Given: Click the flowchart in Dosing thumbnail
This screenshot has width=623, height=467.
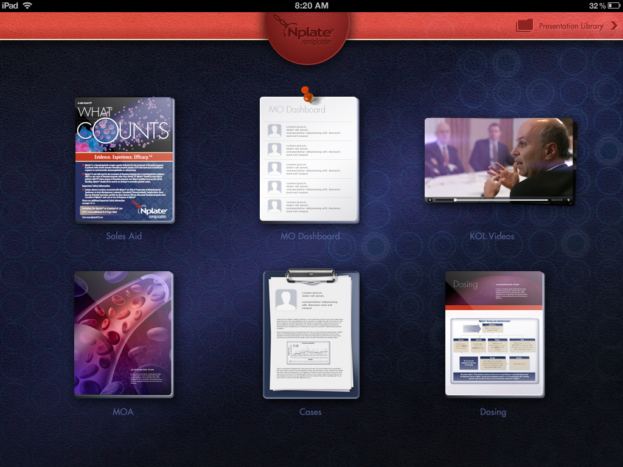Looking at the screenshot, I should 494,351.
